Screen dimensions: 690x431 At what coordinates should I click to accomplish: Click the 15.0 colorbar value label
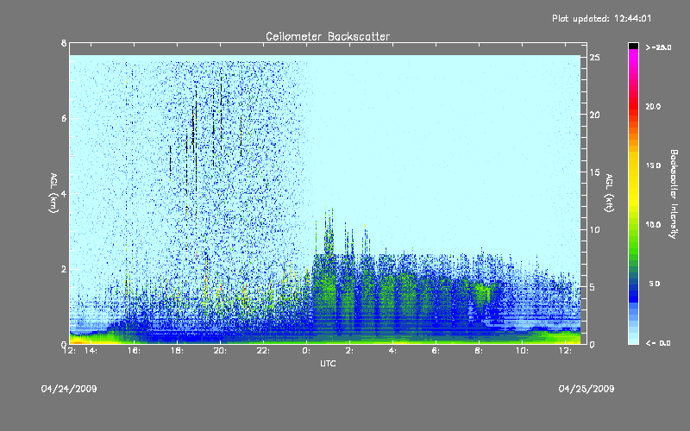coord(653,166)
